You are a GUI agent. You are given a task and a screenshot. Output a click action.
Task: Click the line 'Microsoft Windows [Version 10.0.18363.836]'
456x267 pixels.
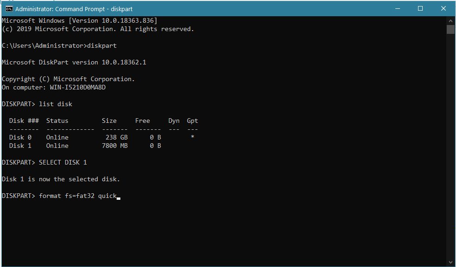click(x=79, y=21)
